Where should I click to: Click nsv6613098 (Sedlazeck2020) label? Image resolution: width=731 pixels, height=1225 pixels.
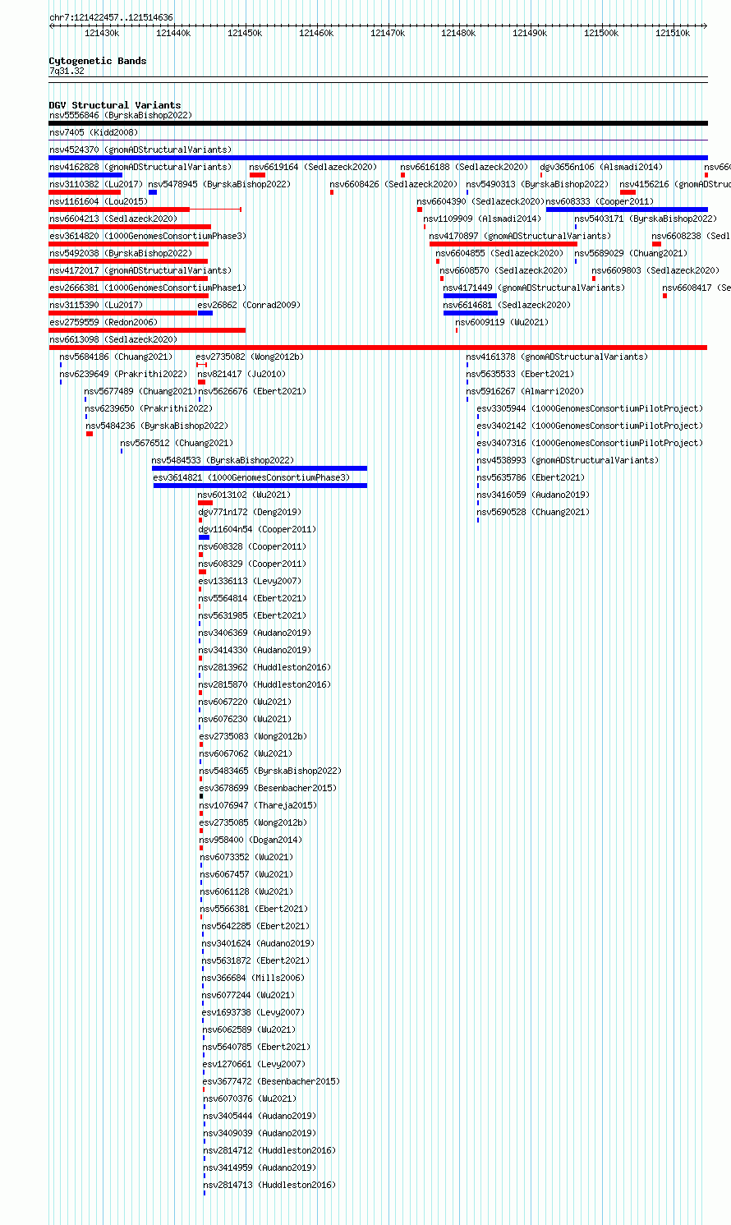point(113,339)
